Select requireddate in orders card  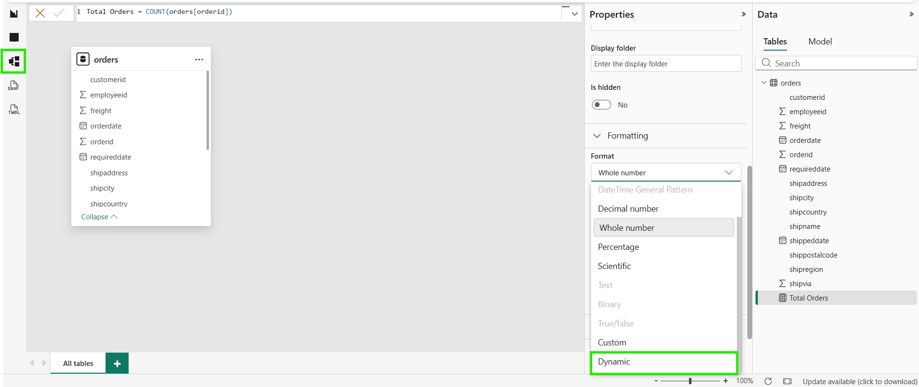click(x=110, y=157)
